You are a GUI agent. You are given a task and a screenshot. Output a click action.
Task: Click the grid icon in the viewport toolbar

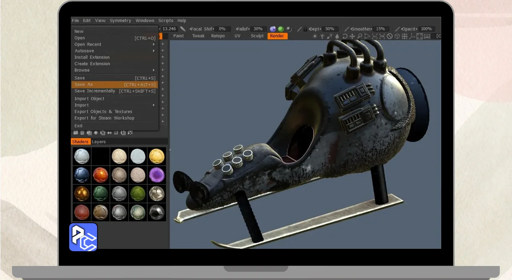click(x=404, y=36)
